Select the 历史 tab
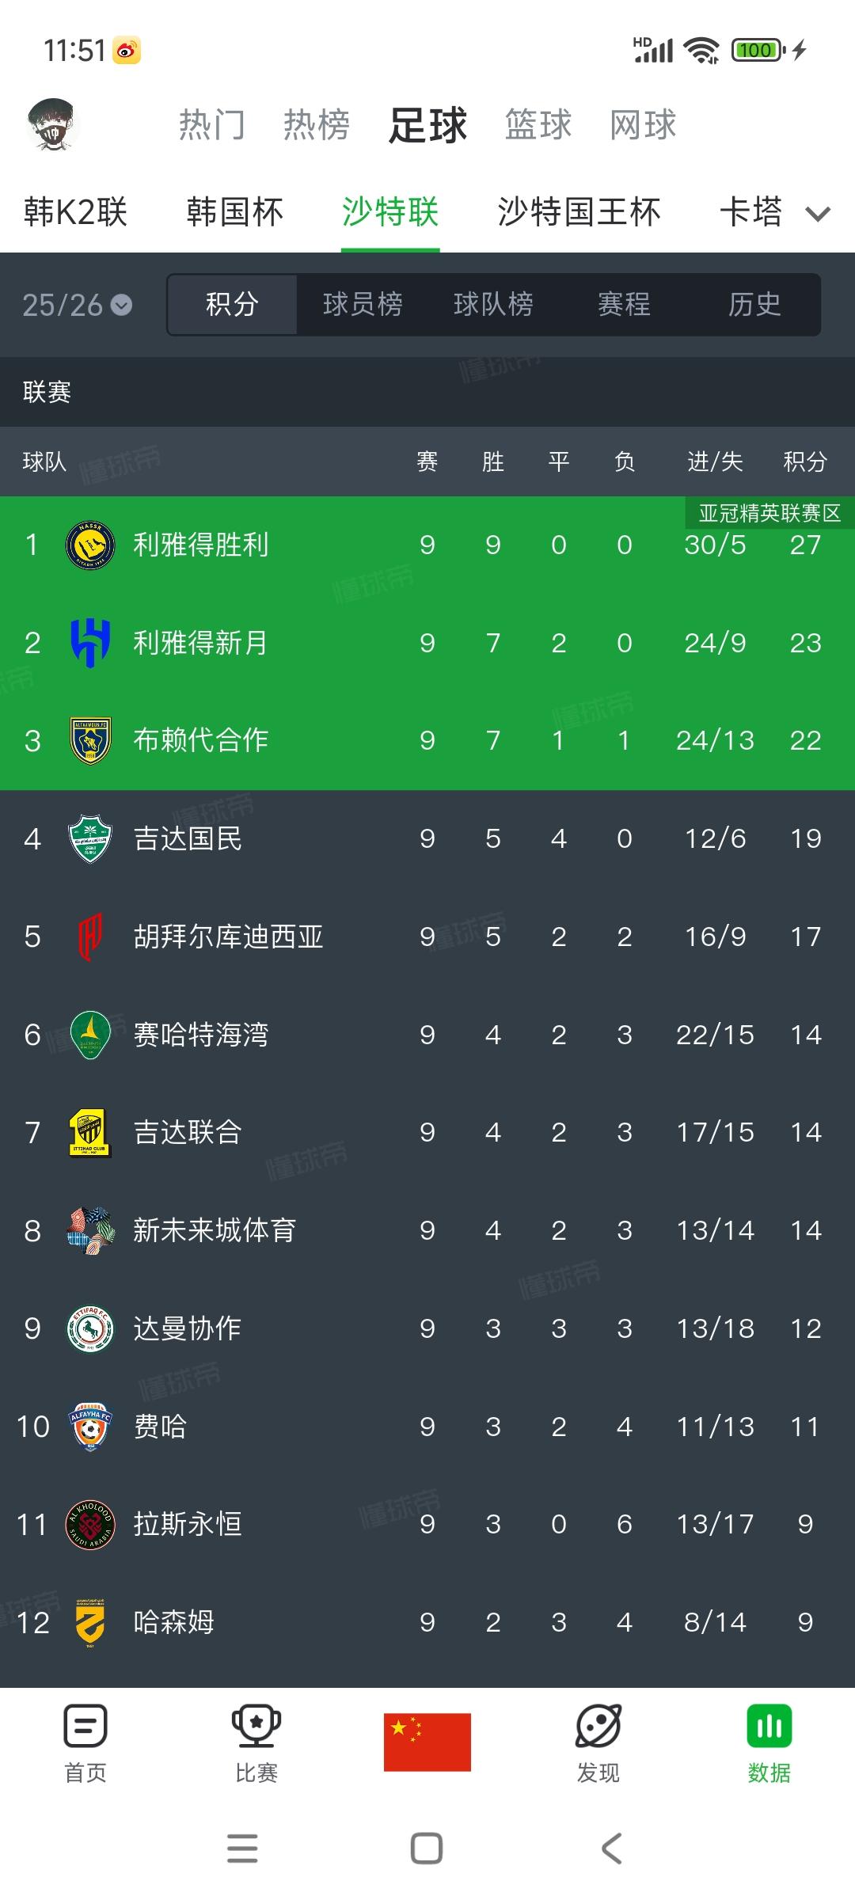Viewport: 855px width, 1900px height. [754, 304]
